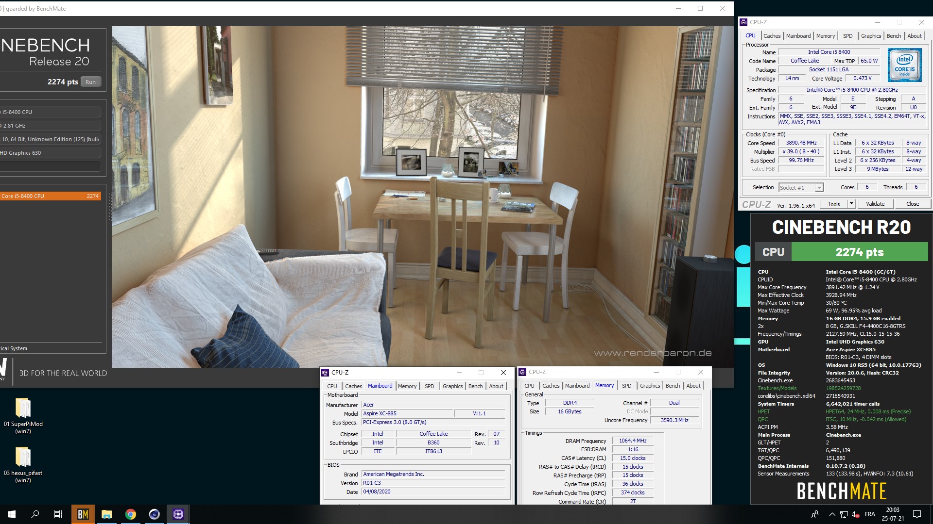Open Graphics tab in top CPU-Z
The height and width of the screenshot is (524, 933).
pos(871,36)
